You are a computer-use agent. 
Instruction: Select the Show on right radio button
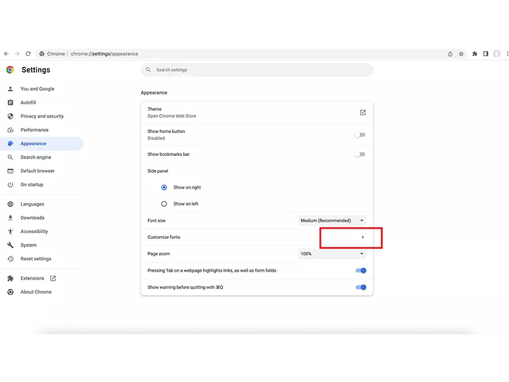pyautogui.click(x=164, y=187)
